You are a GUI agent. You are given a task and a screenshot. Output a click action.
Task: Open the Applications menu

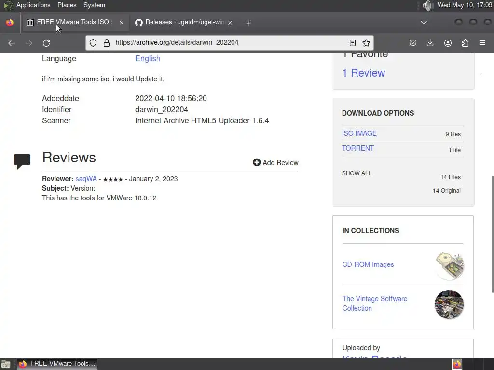33,5
